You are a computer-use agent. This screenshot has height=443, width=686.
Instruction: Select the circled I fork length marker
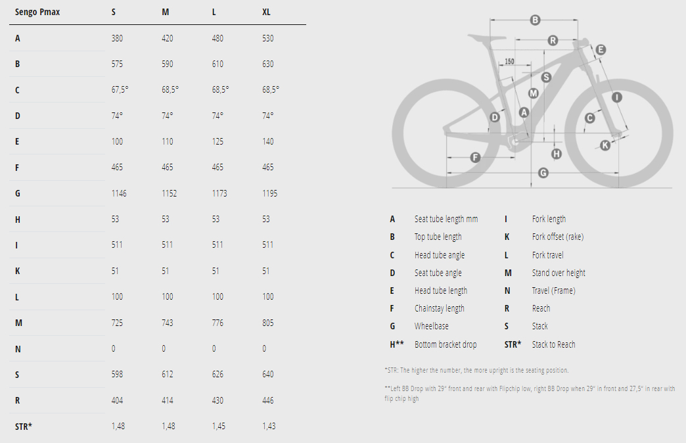tap(616, 97)
